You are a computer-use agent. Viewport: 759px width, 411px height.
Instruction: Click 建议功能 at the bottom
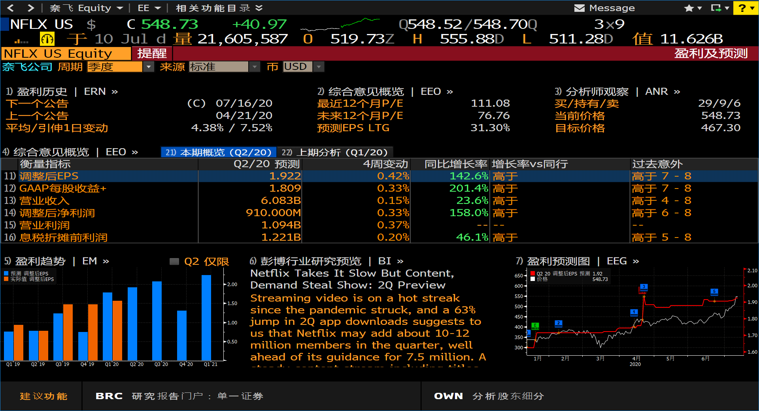point(43,396)
